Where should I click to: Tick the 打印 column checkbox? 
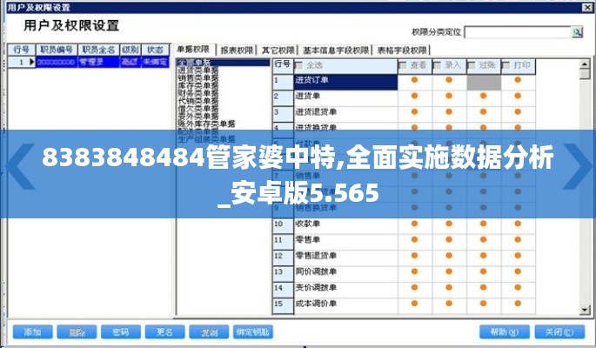coord(506,66)
